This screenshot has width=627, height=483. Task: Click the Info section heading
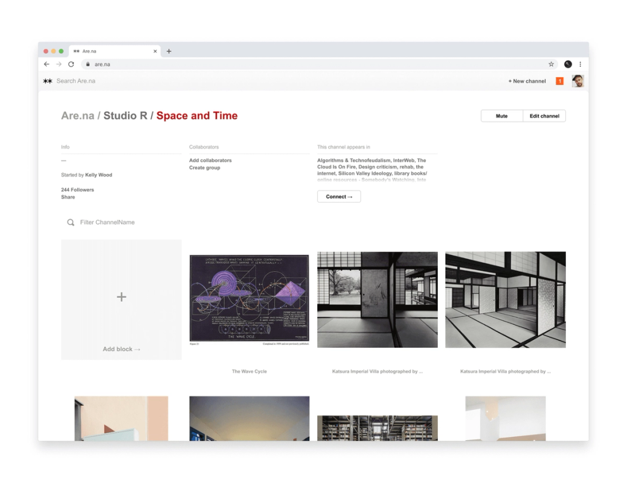coord(65,147)
